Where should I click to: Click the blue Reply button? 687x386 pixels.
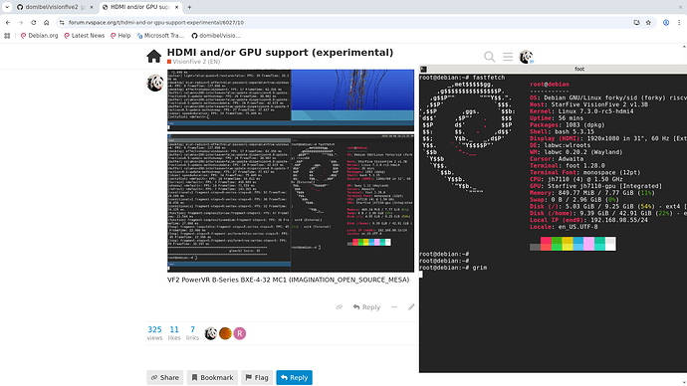pos(294,378)
